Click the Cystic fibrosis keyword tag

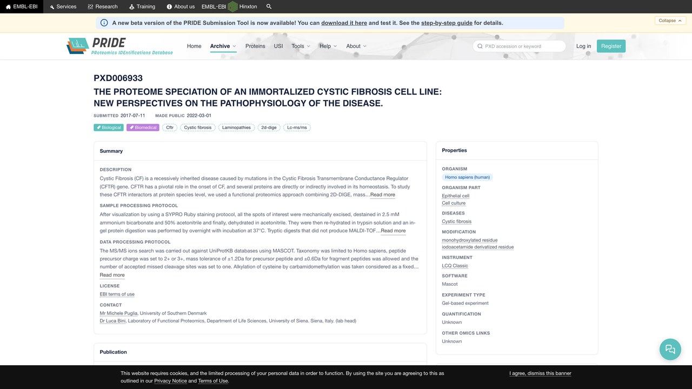click(x=198, y=128)
